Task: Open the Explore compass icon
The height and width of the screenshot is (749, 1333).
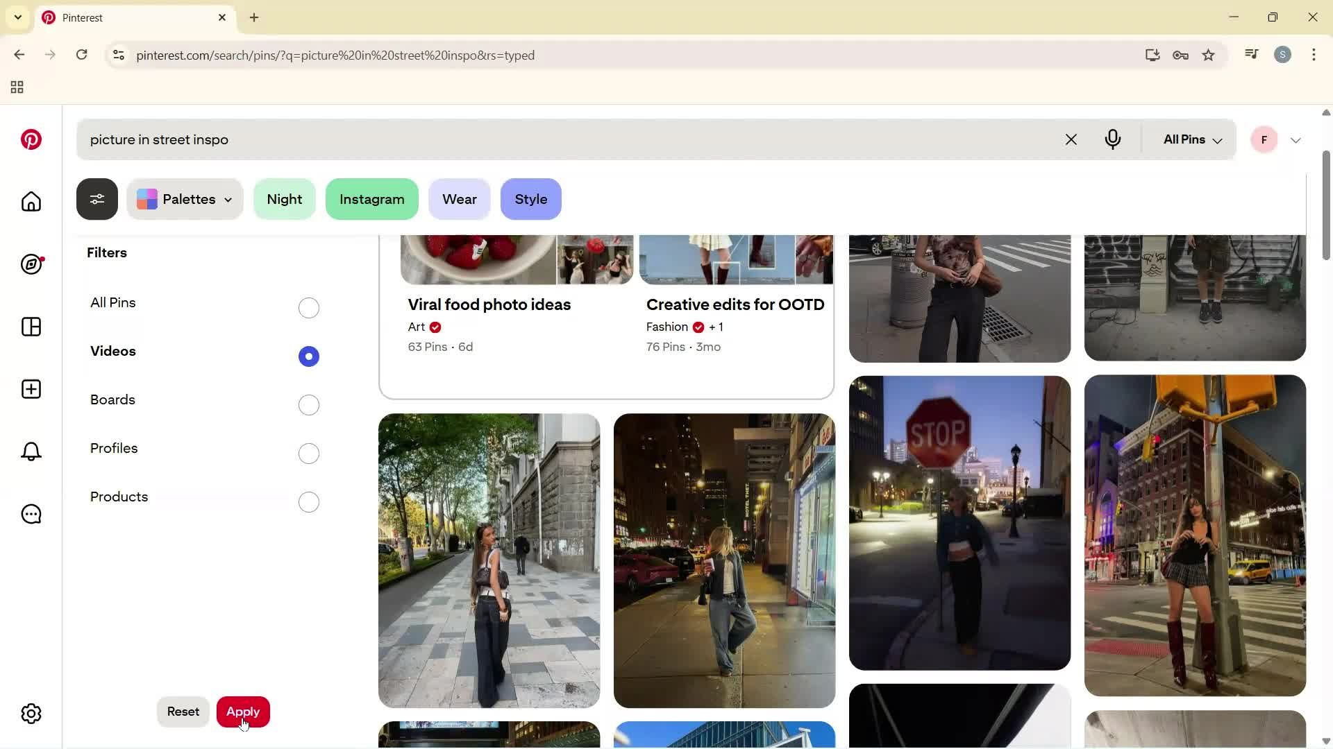Action: 31,264
